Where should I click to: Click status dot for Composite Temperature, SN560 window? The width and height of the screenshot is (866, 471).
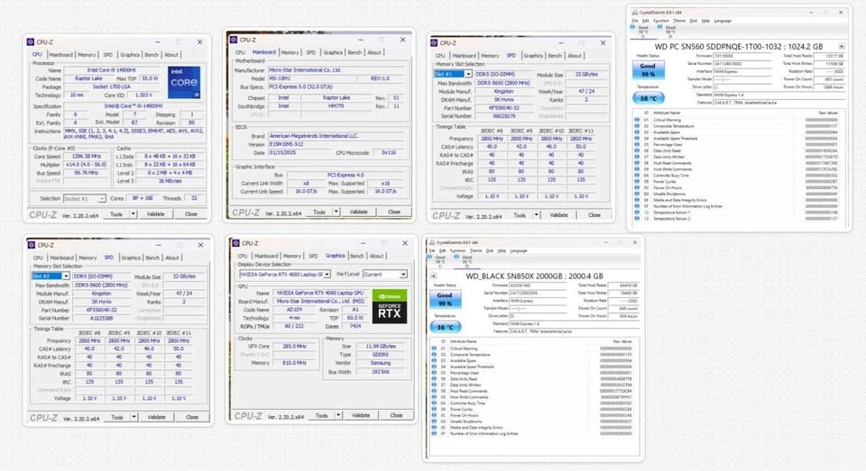pyautogui.click(x=637, y=126)
